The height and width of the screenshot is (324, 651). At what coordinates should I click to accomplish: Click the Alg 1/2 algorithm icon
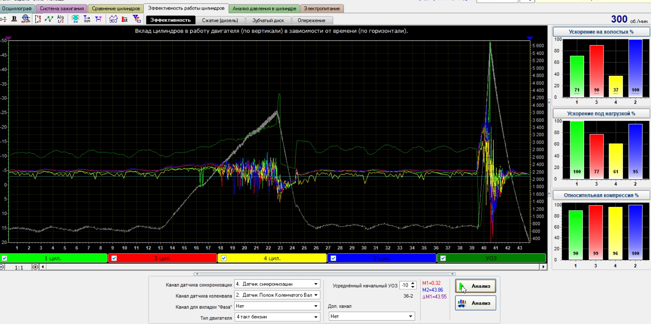[60, 19]
